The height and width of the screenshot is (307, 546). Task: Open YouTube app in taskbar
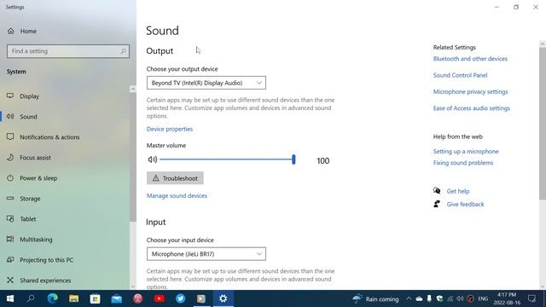(x=160, y=298)
